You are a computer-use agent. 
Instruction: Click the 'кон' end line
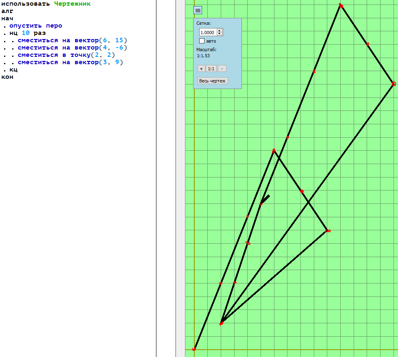[x=7, y=77]
